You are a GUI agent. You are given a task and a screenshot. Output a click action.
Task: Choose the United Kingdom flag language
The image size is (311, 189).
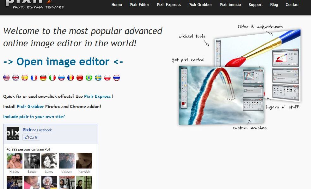point(16,77)
